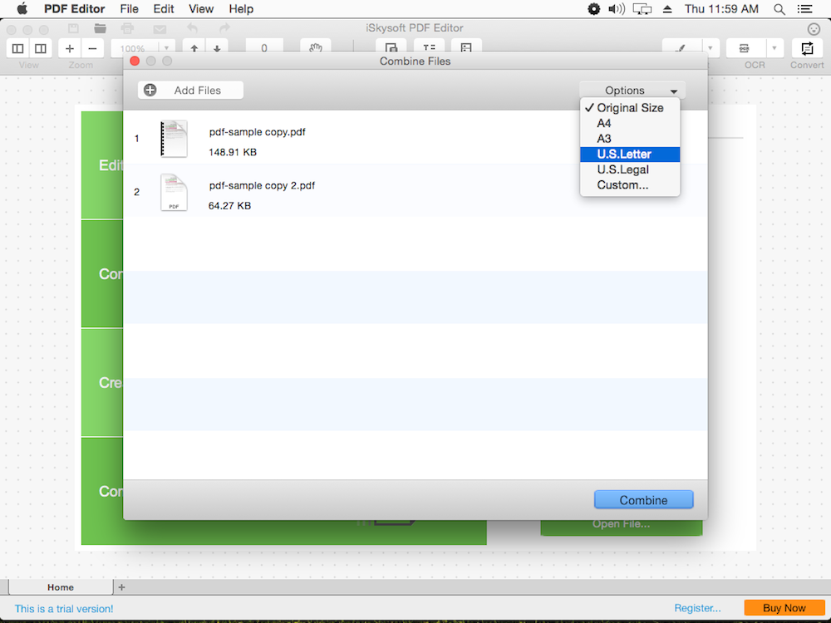Choose Custom... page size option
Screen dimensions: 831x623
630,185
